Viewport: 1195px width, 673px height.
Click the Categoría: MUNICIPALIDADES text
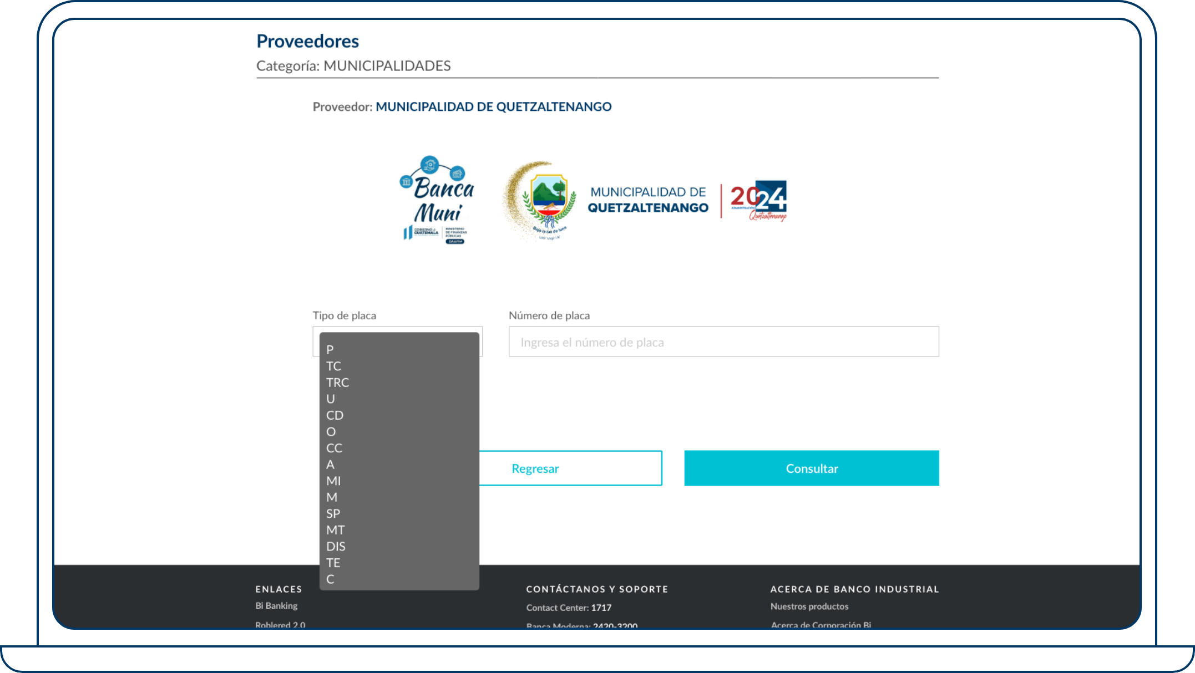pos(353,66)
